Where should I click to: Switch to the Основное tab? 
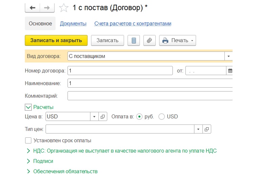pos(40,24)
